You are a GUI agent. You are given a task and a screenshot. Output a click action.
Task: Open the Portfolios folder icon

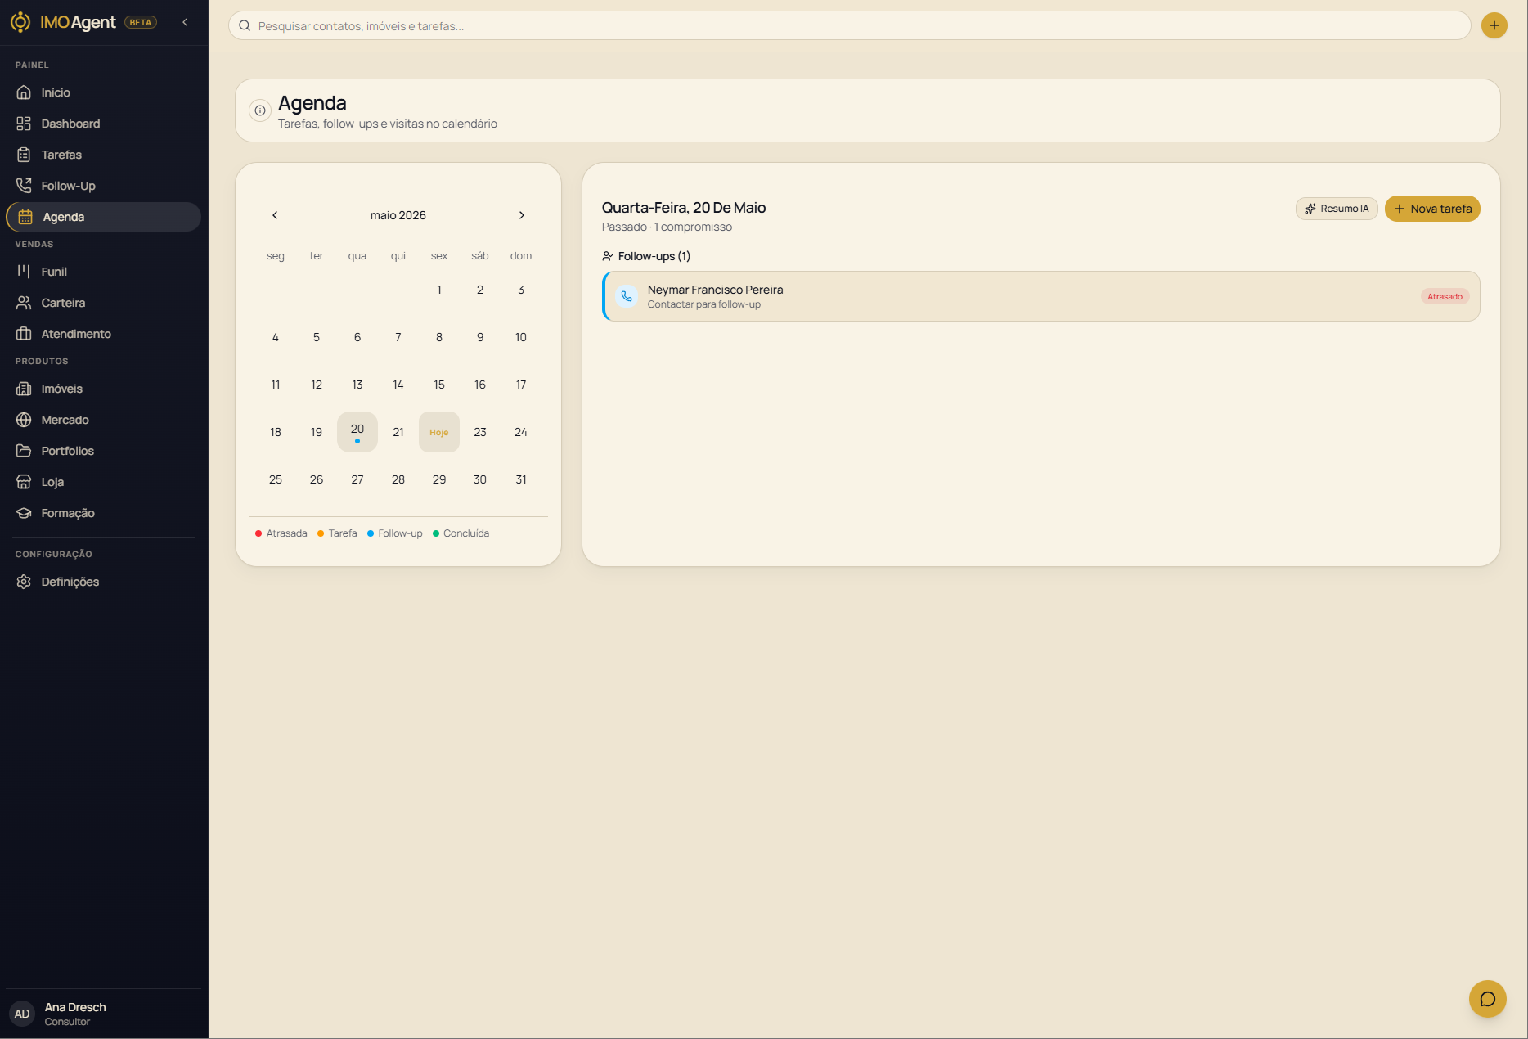coord(24,451)
